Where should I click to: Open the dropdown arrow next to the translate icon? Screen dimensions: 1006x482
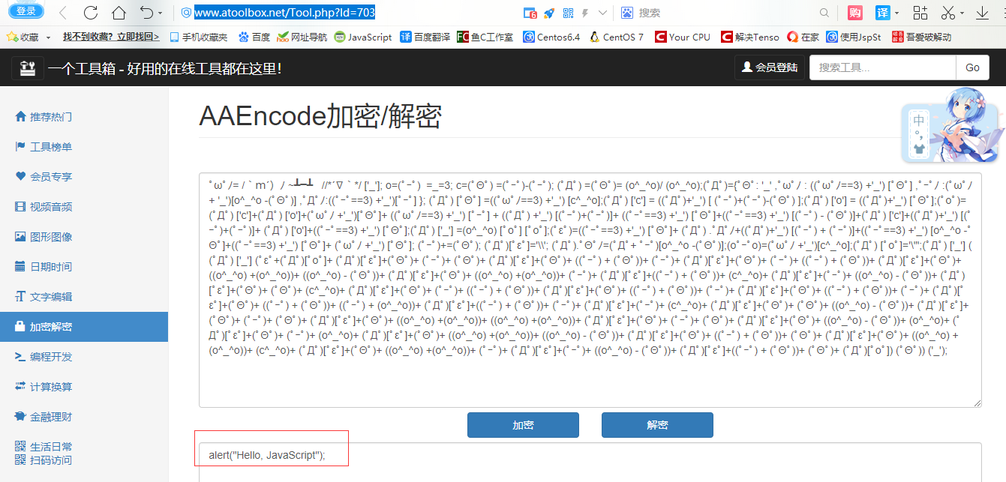click(897, 13)
